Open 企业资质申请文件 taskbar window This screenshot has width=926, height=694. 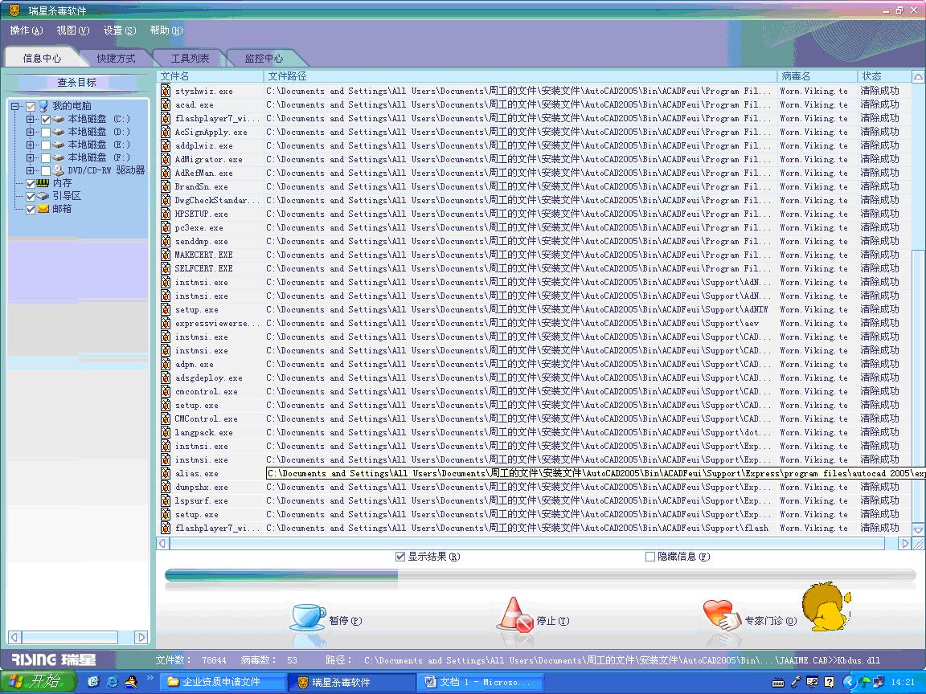(x=223, y=682)
